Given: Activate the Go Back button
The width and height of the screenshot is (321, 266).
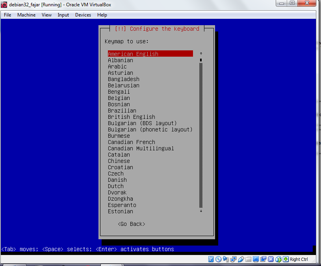Looking at the screenshot, I should 132,224.
